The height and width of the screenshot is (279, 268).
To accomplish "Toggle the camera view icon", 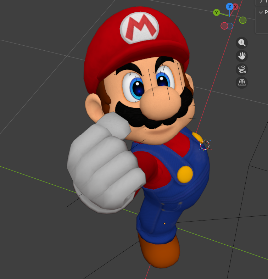I will 242,69.
